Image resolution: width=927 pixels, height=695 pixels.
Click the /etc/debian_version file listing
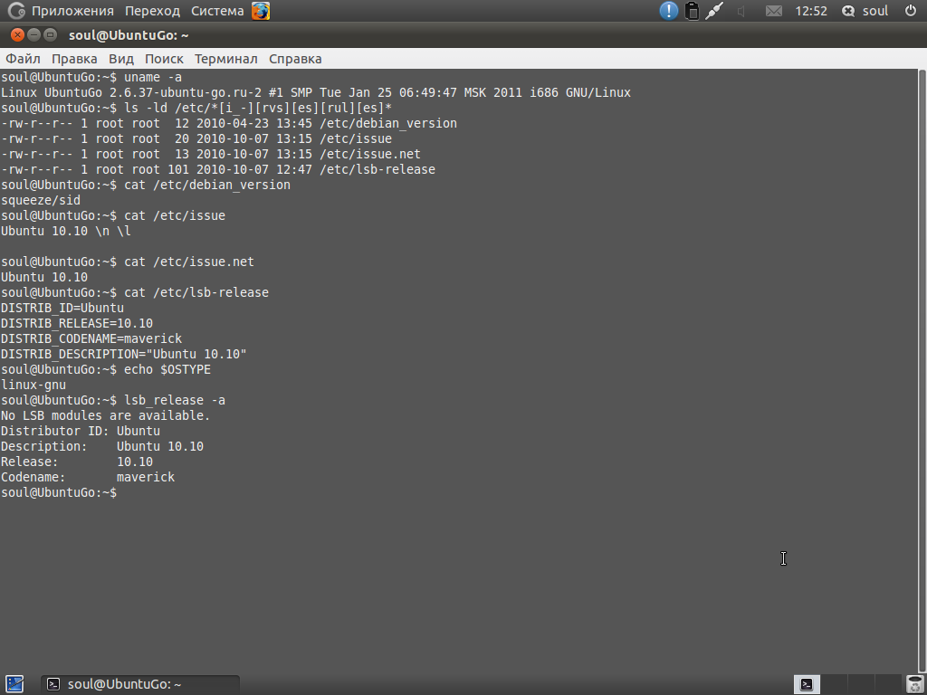coord(229,123)
